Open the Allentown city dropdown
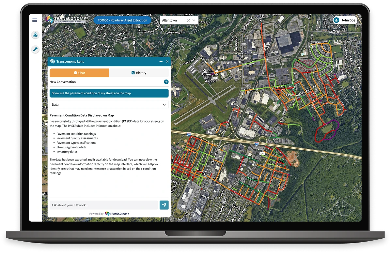The image size is (391, 253). click(x=194, y=20)
